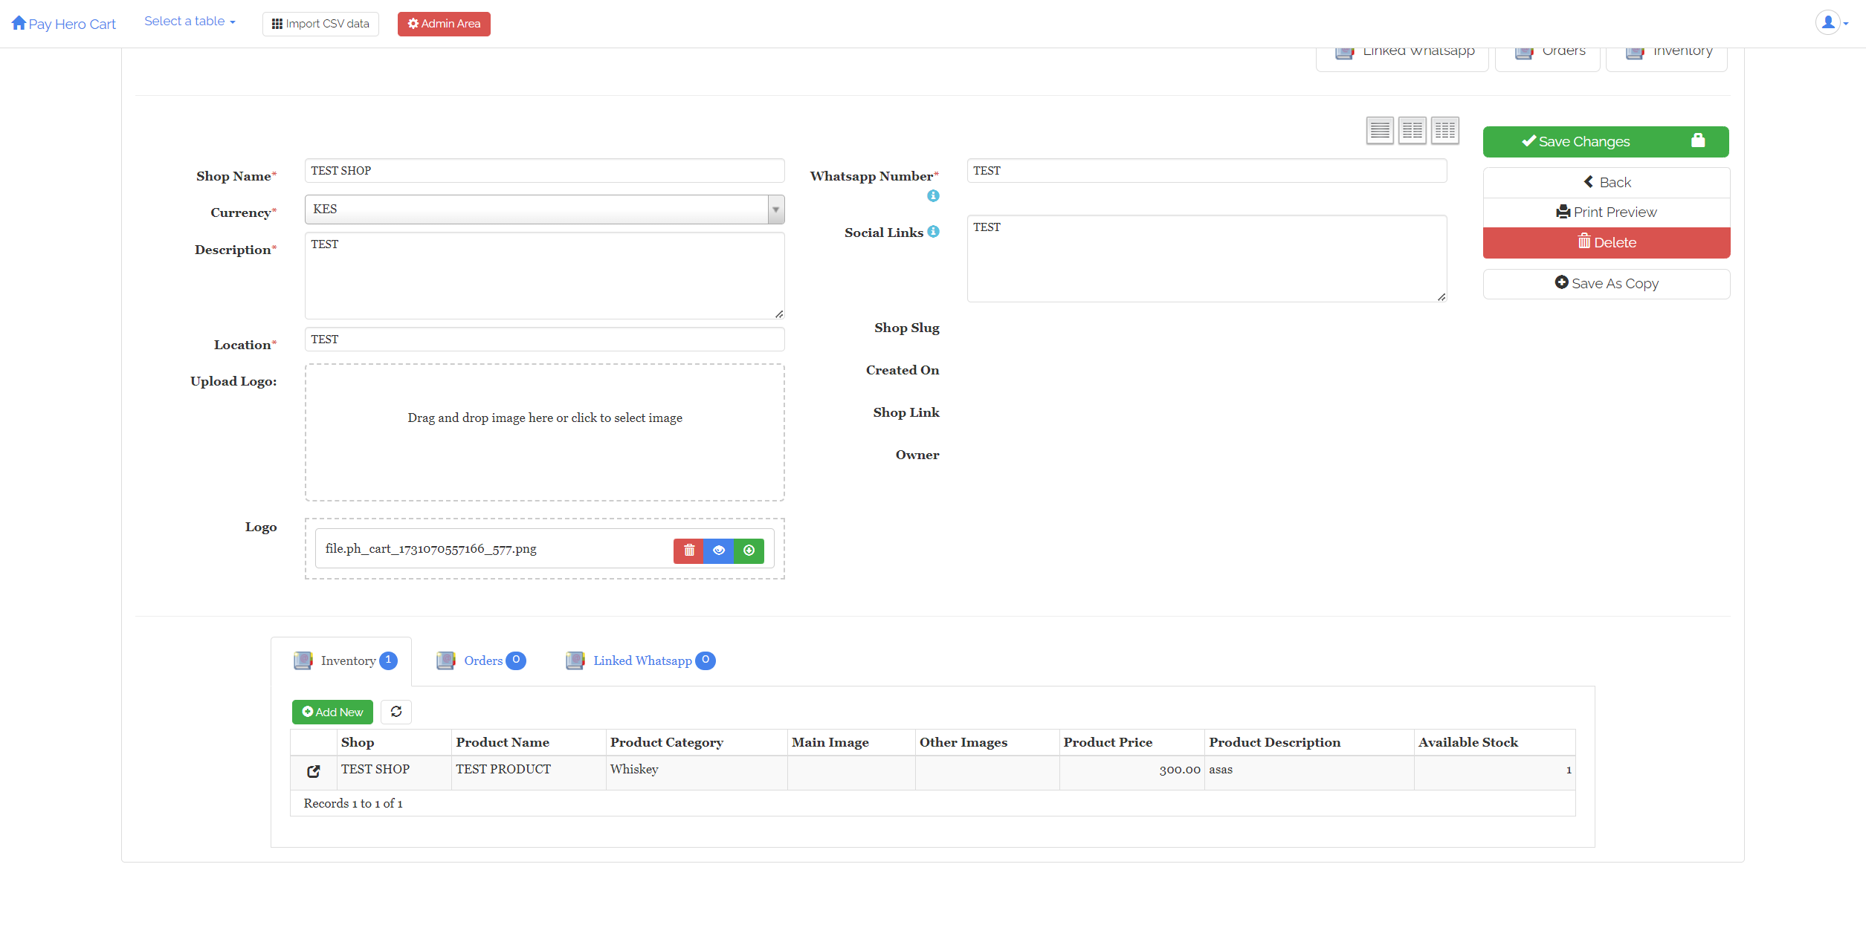The width and height of the screenshot is (1866, 948).
Task: Click Pay Hero Cart home icon
Action: (19, 23)
